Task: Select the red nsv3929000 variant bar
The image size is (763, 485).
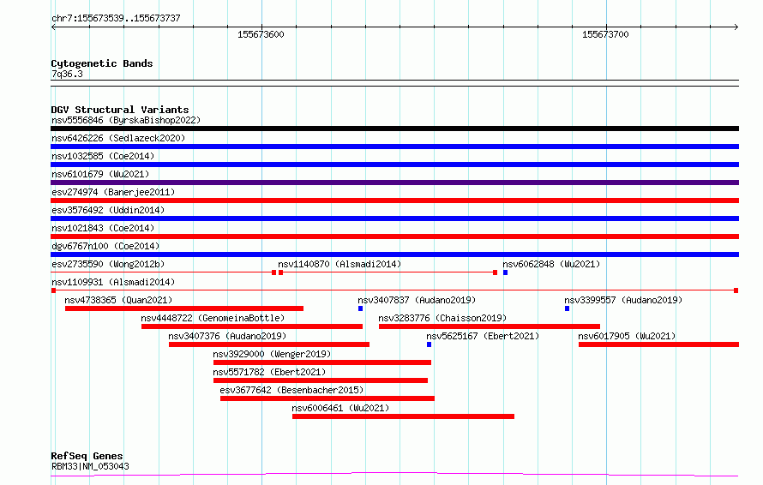Action: (x=322, y=362)
